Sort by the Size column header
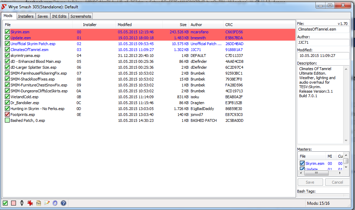 click(x=176, y=25)
